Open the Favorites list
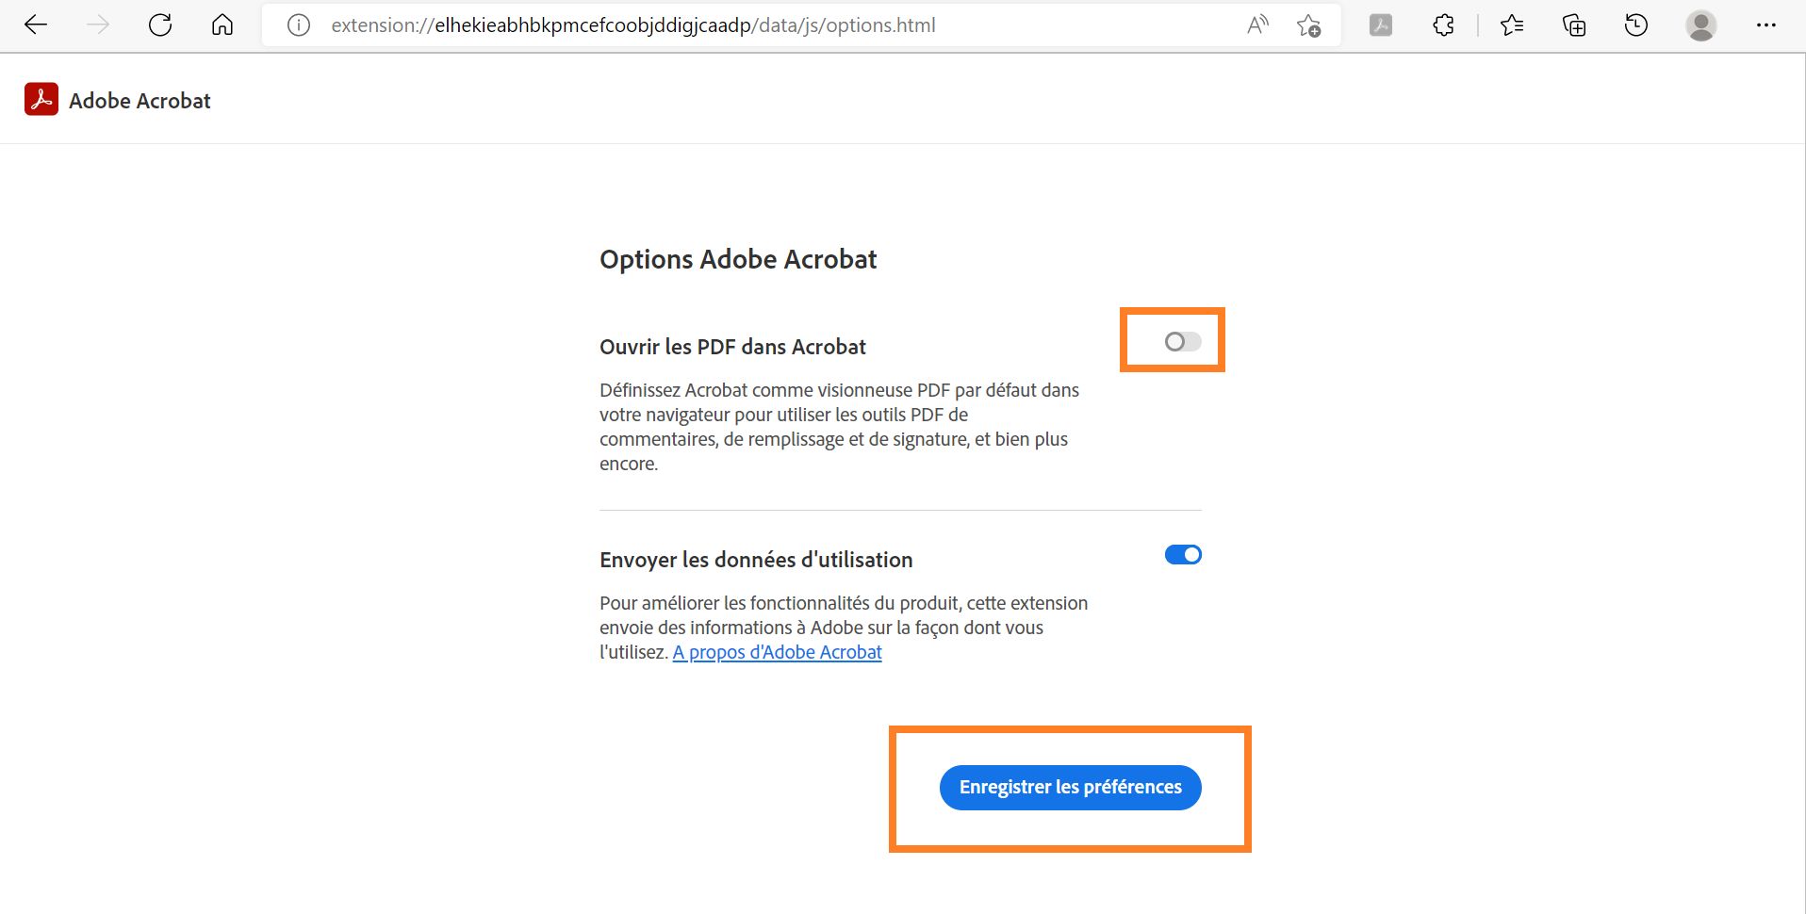The image size is (1806, 914). (x=1512, y=24)
